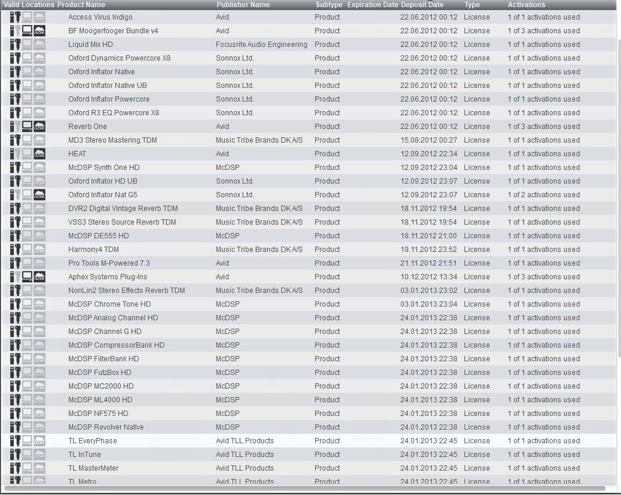The image size is (621, 495).
Task: Click '1 of 2 activations used' cell
Action: click(544, 195)
